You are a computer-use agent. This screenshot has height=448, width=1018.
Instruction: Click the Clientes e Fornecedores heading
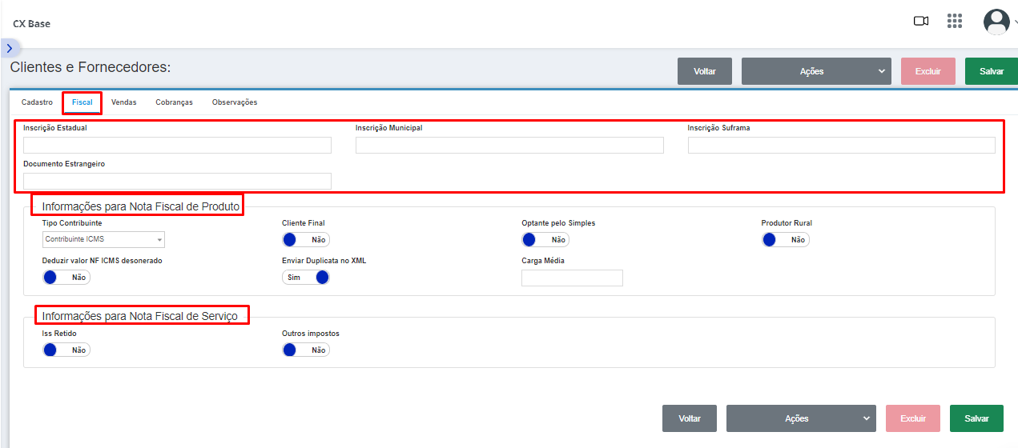[91, 67]
